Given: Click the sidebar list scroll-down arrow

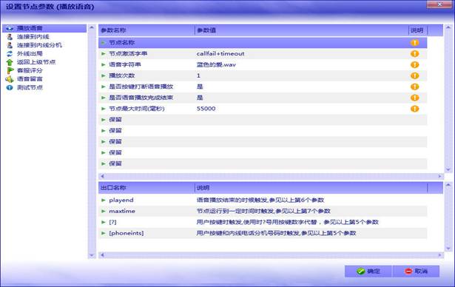Looking at the screenshot, I should point(92,255).
